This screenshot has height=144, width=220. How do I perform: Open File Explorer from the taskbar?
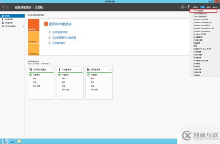point(19,141)
